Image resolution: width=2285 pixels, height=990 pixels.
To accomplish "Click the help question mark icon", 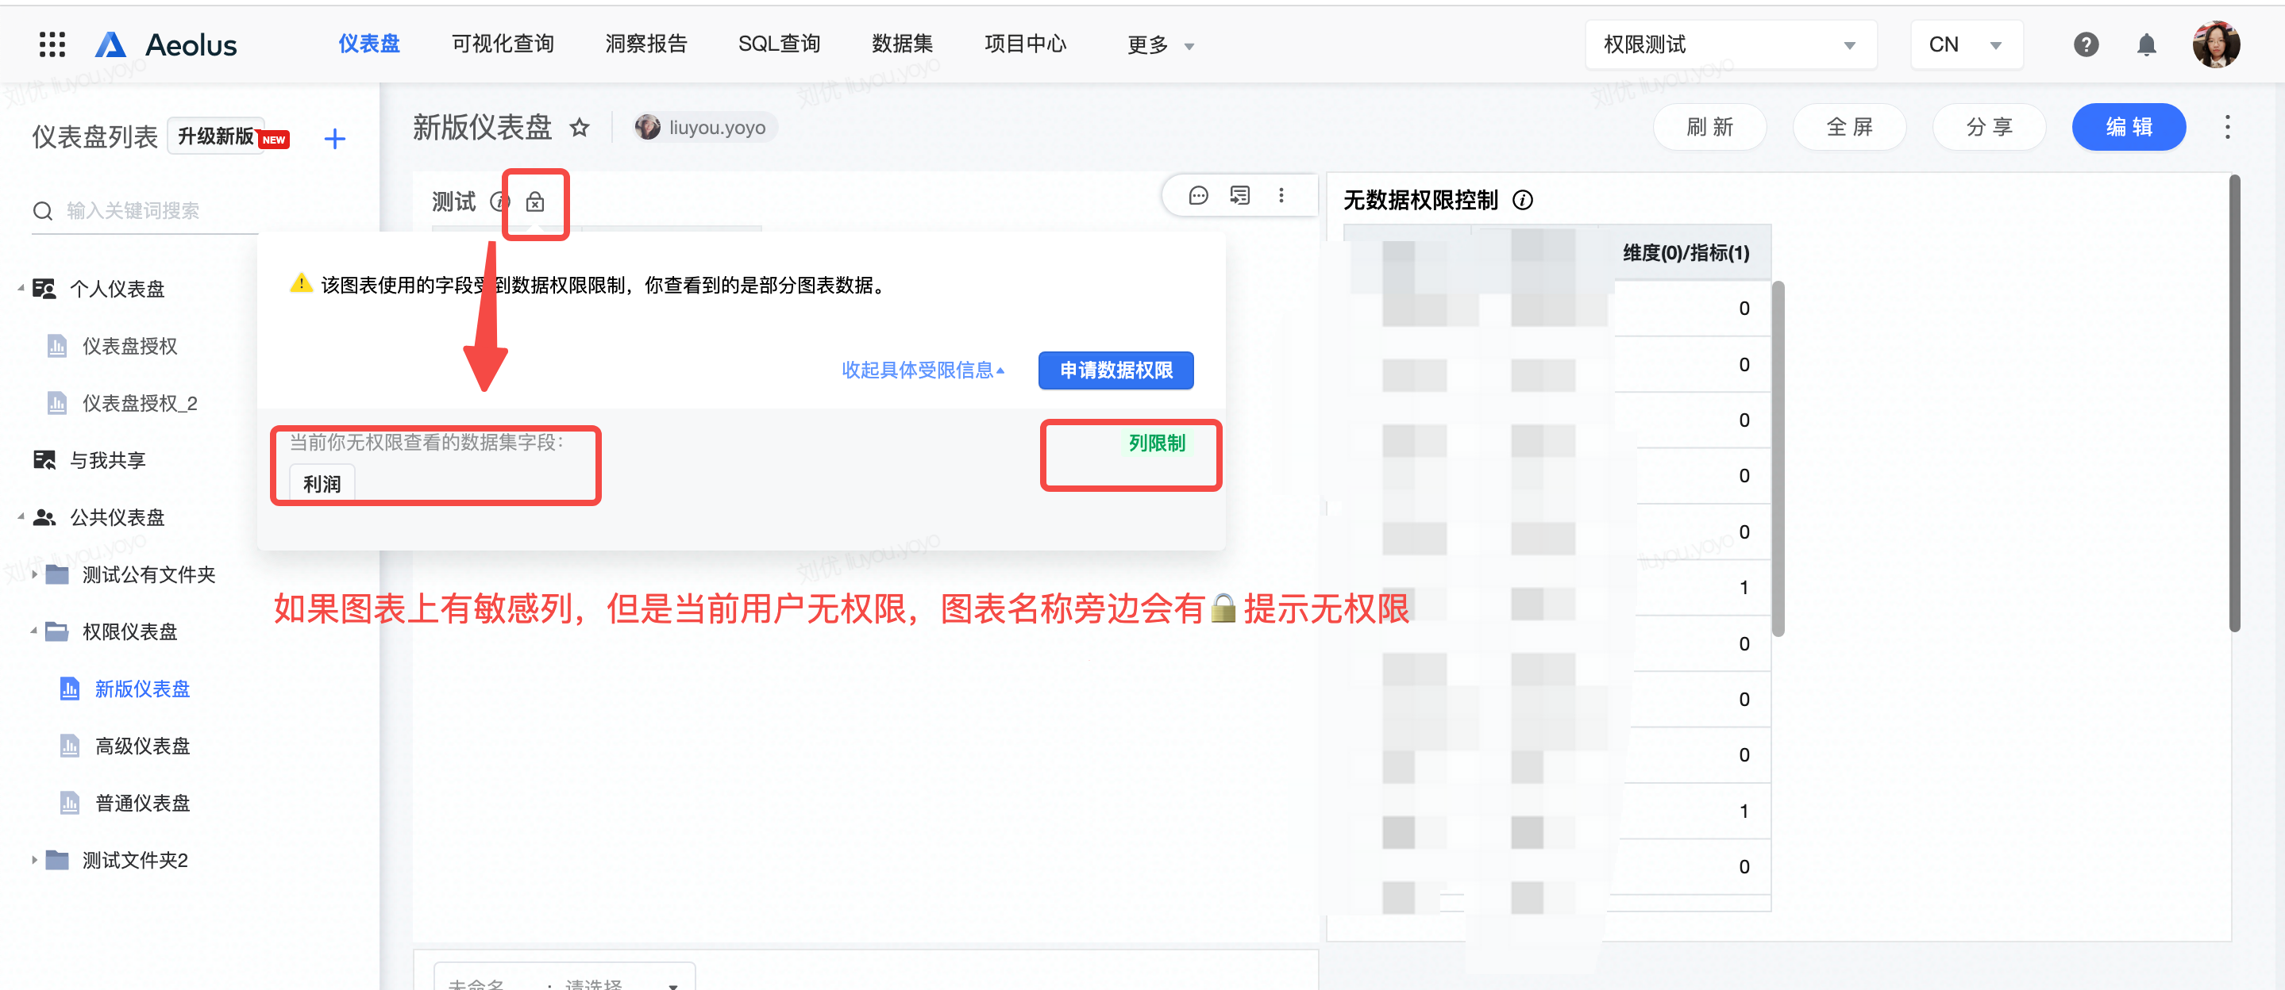I will tap(2086, 44).
